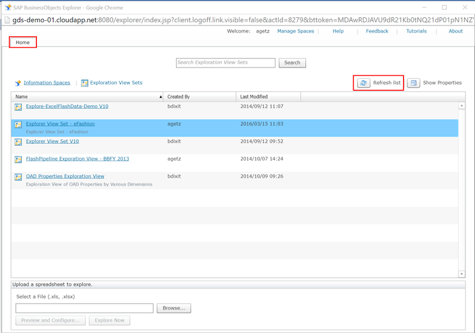This screenshot has width=475, height=333.
Task: Click icon beside Explorer View Set V10
Action: tap(18, 142)
